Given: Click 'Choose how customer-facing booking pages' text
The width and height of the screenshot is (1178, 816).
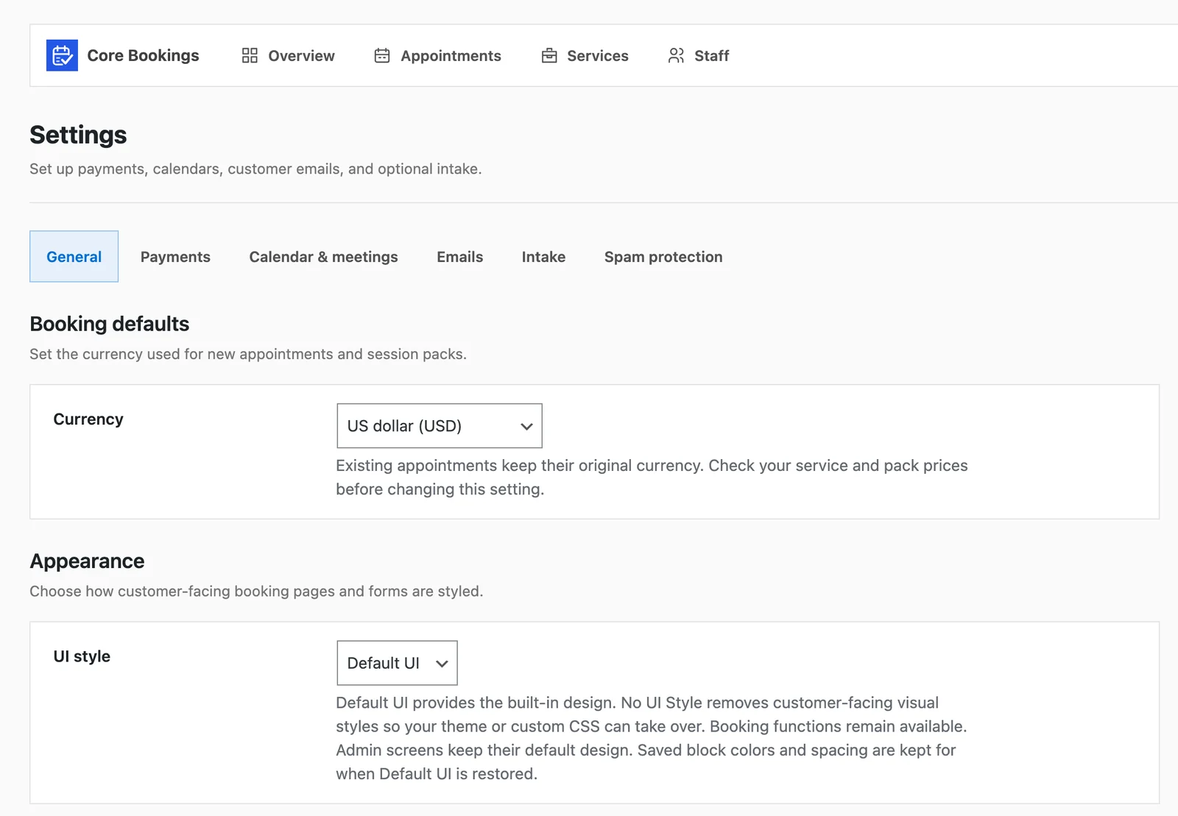Looking at the screenshot, I should (256, 591).
